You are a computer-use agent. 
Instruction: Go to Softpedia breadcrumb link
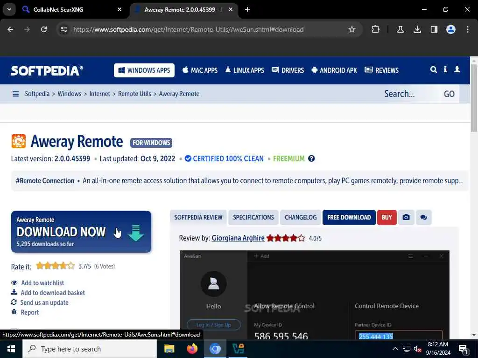(x=37, y=94)
